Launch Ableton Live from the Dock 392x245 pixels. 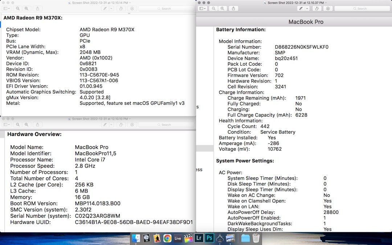pyautogui.click(x=178, y=238)
